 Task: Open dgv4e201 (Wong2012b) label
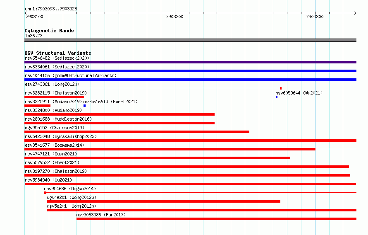[72, 197]
